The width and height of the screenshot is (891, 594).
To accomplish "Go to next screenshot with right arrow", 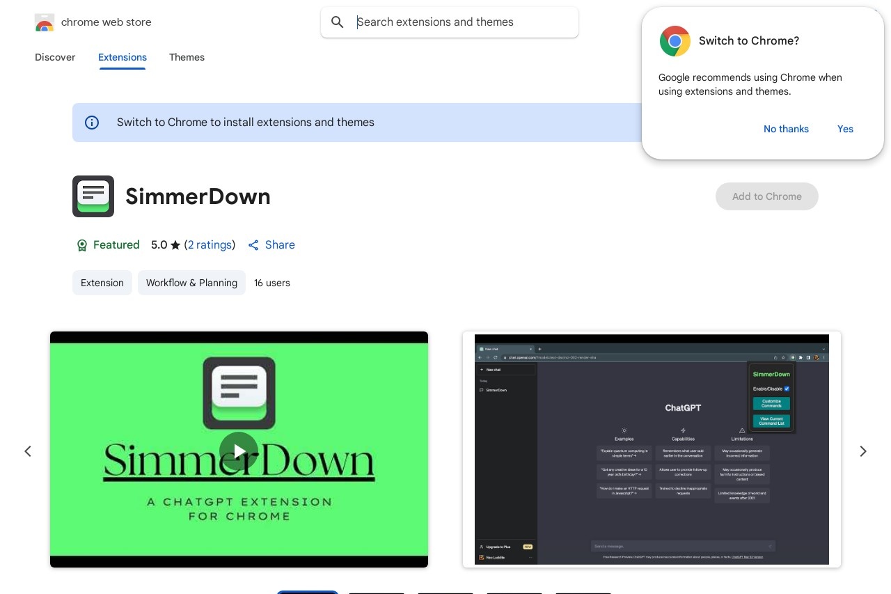I will point(863,451).
